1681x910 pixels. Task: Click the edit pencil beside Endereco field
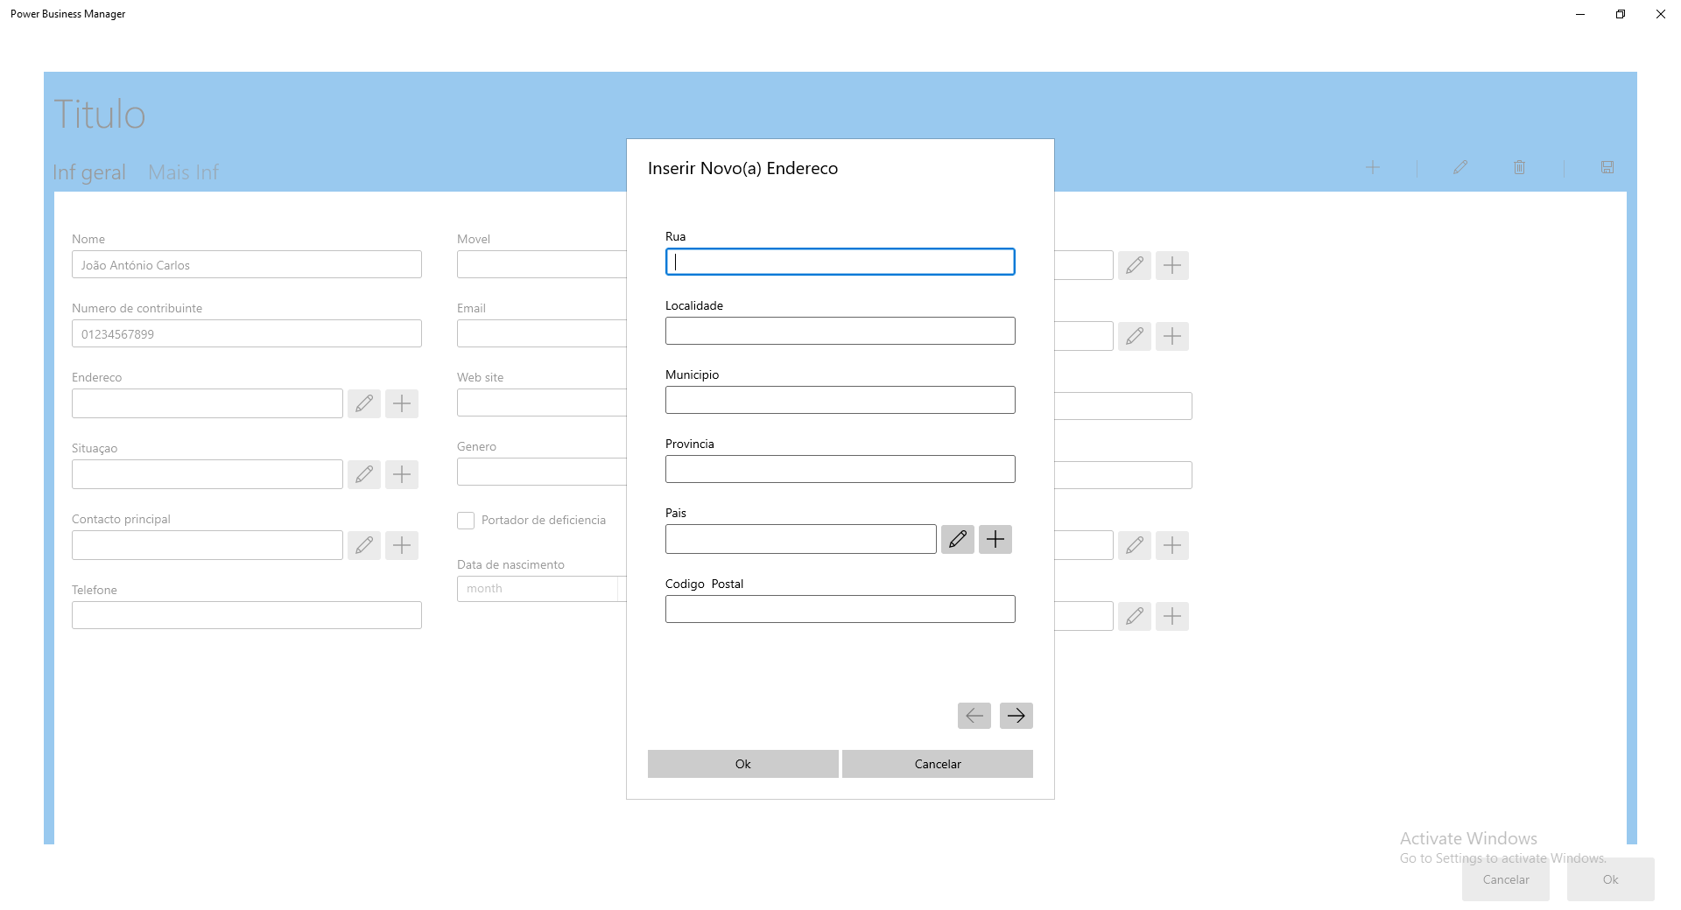364,403
